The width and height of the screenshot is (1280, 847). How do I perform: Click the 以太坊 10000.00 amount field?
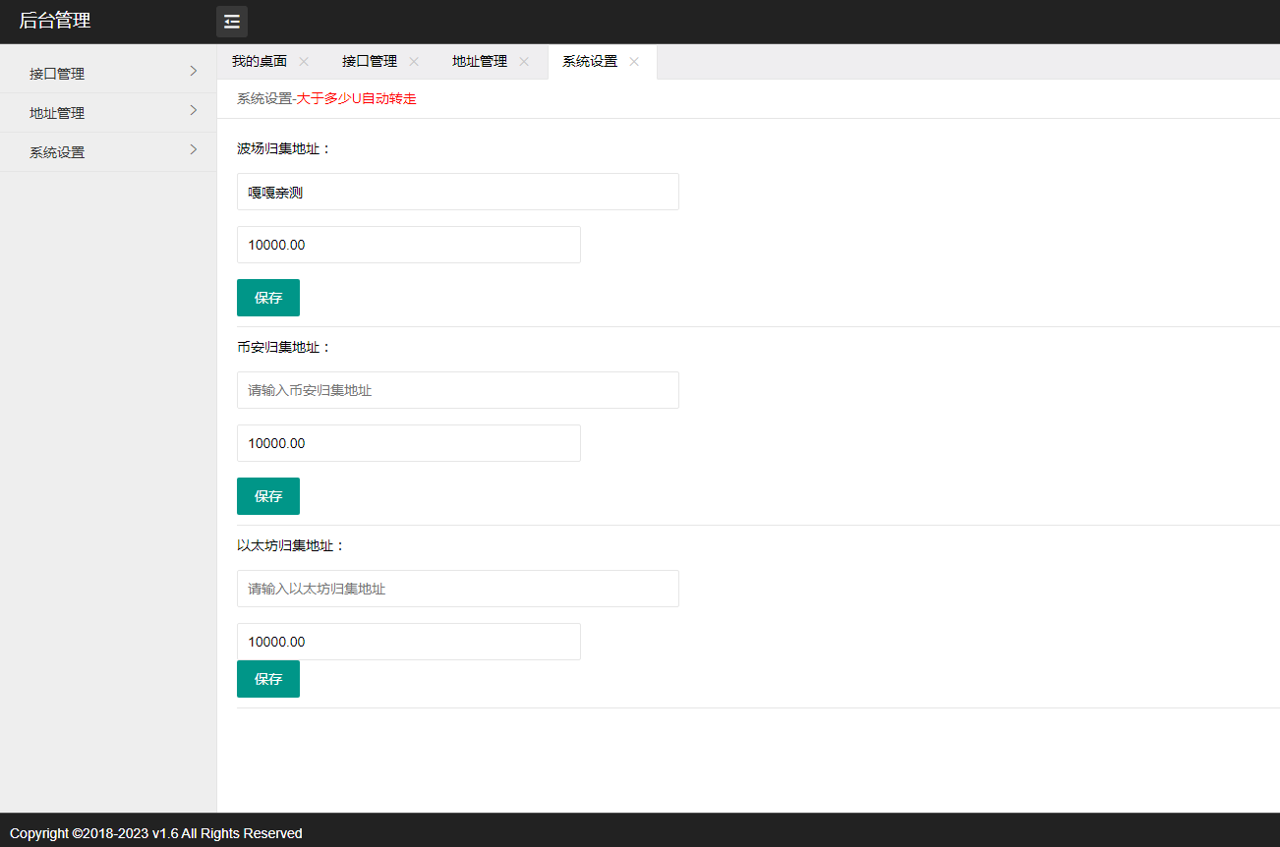(408, 642)
